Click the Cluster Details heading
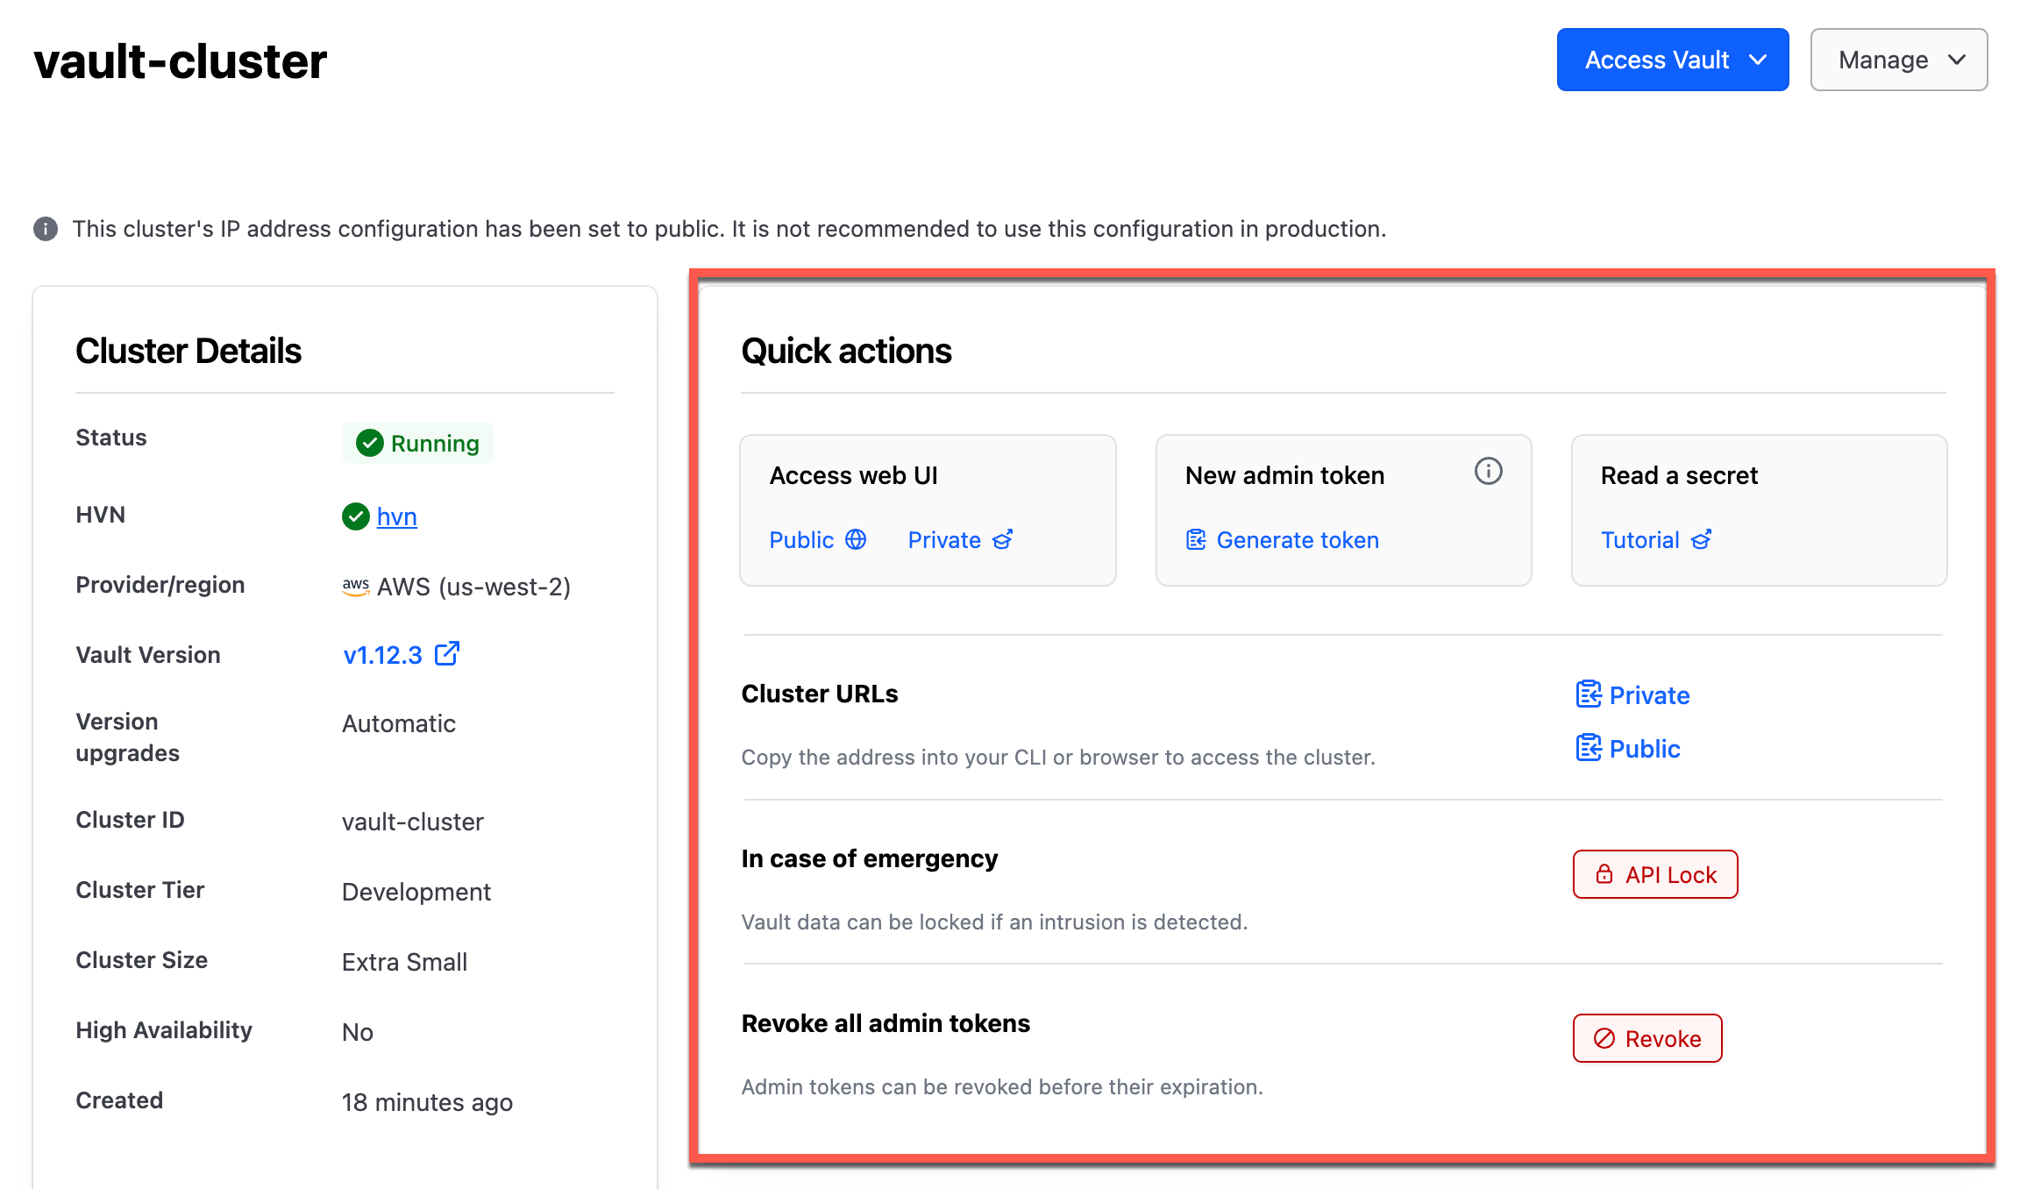The height and width of the screenshot is (1189, 2020). pos(188,351)
